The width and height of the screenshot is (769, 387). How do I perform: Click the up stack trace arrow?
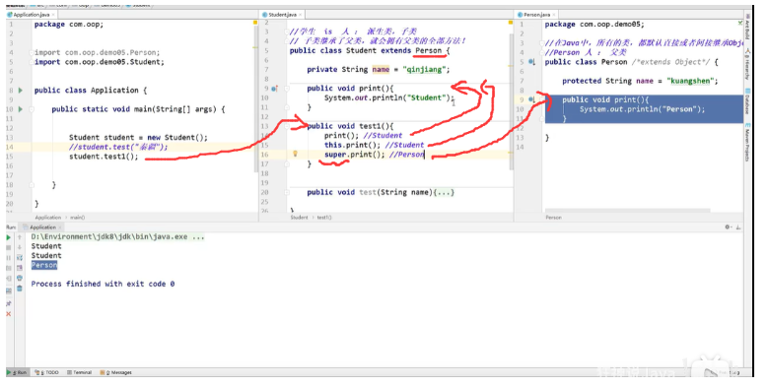19,237
